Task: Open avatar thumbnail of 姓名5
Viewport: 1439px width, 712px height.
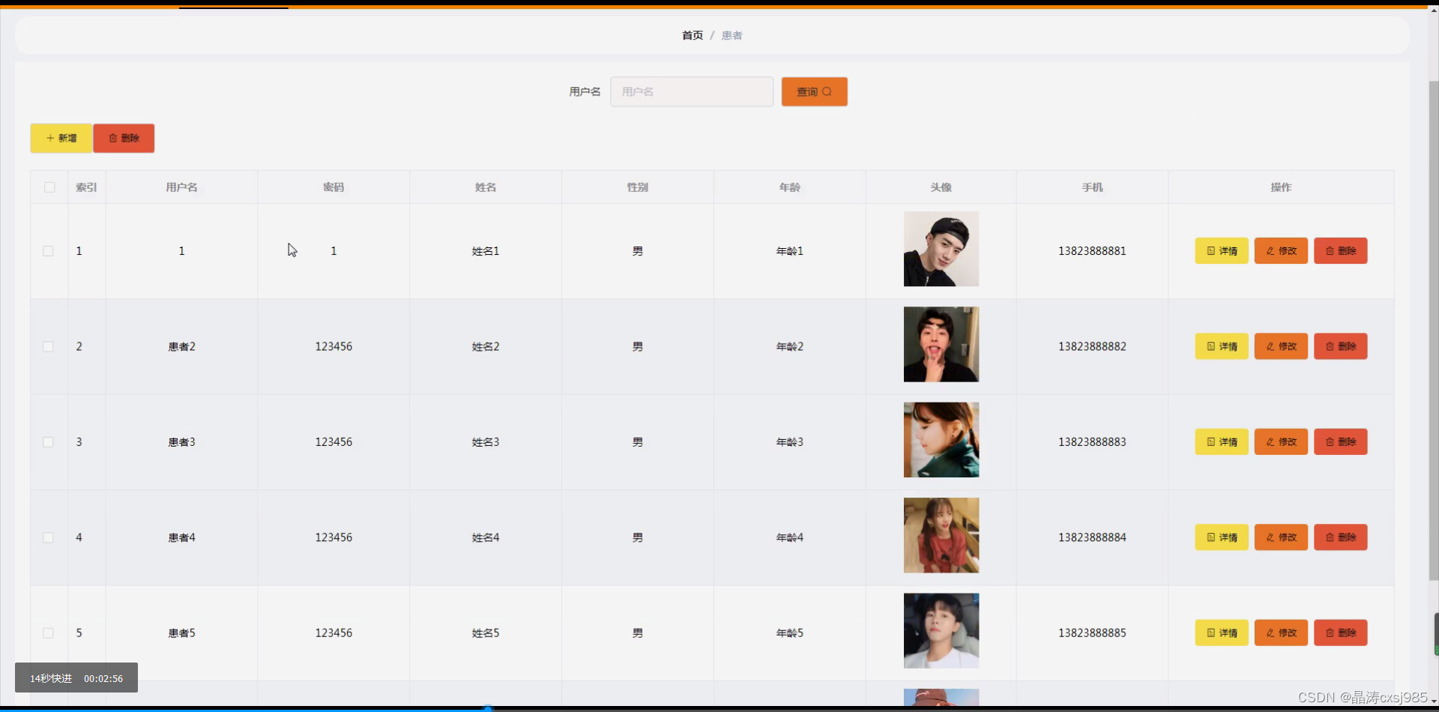Action: click(x=941, y=631)
